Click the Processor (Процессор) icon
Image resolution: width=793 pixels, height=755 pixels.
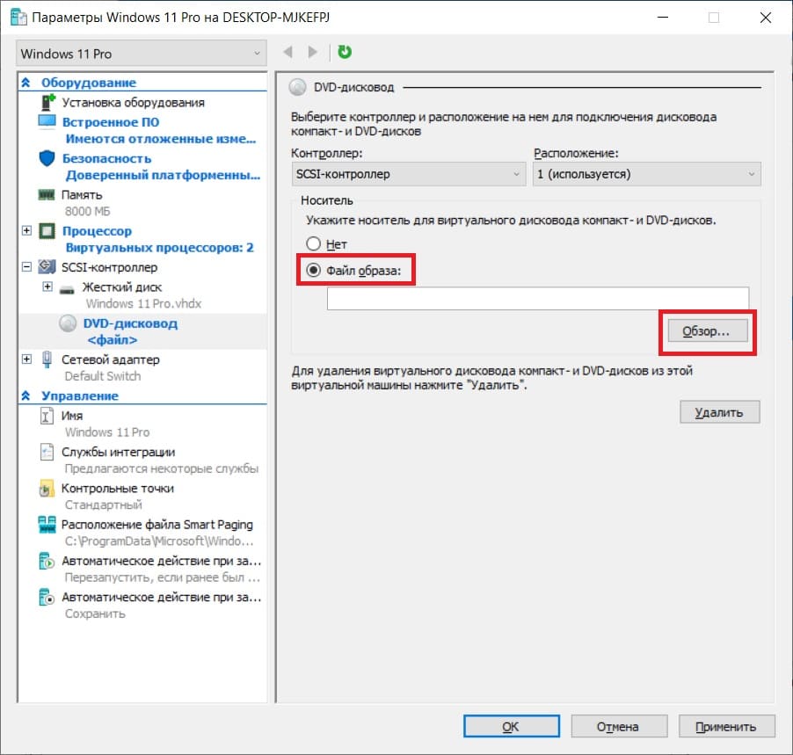[x=47, y=231]
